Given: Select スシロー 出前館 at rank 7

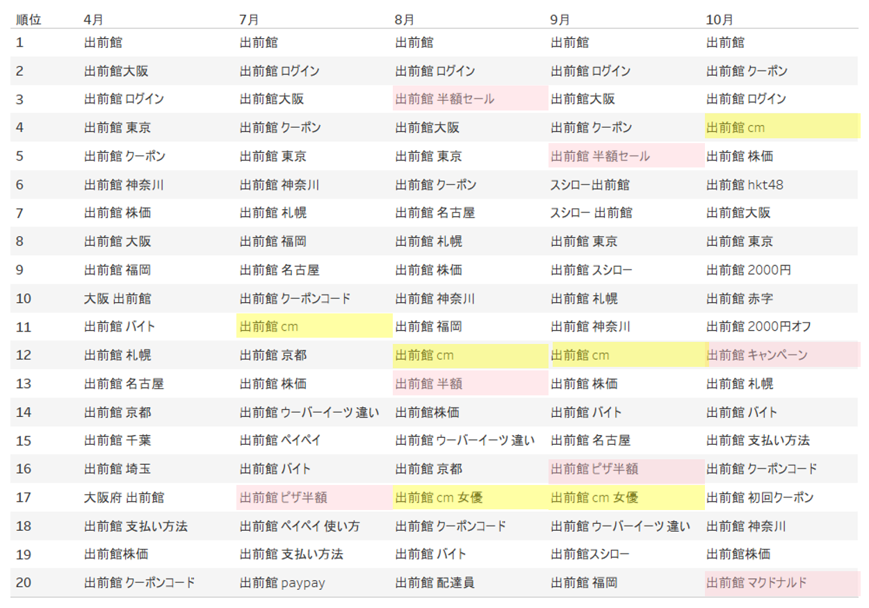Looking at the screenshot, I should [592, 213].
